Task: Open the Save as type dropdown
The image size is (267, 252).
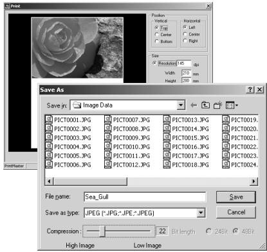Action: 201,213
